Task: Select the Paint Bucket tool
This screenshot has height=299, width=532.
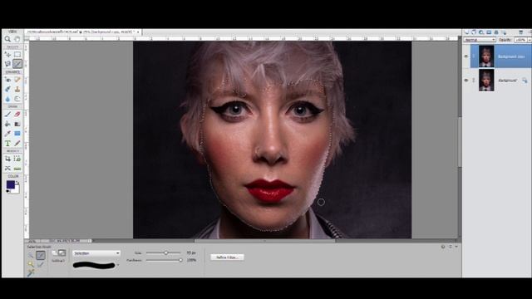Action: (x=7, y=124)
